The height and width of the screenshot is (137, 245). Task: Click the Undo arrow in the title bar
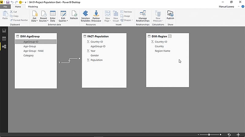[x=12, y=2]
